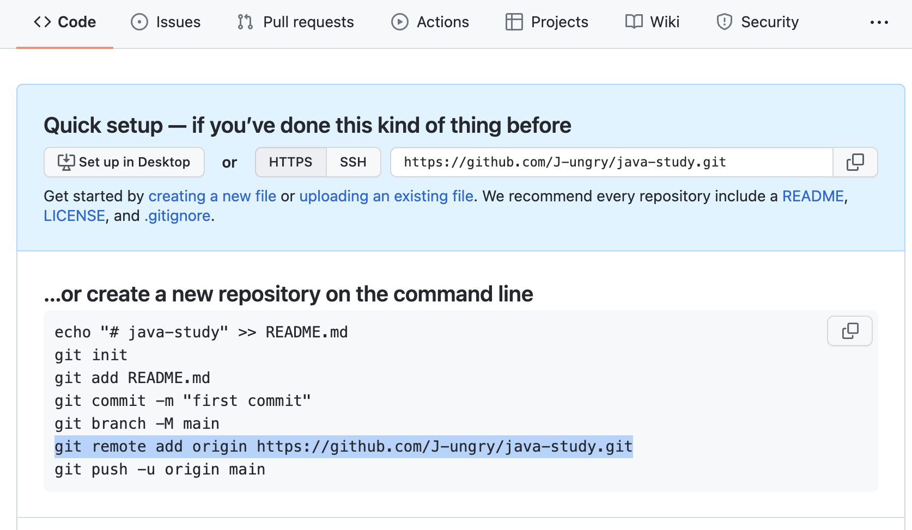This screenshot has width=912, height=530.
Task: Copy the repository URL using the copy icon
Action: (x=855, y=162)
